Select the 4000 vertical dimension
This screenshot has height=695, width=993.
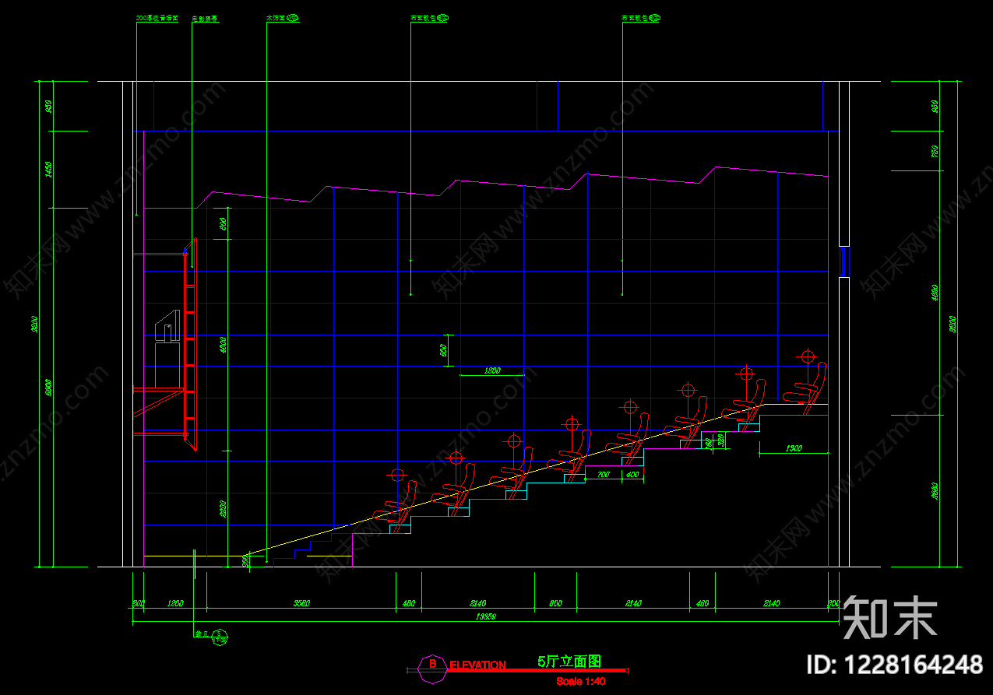[224, 346]
